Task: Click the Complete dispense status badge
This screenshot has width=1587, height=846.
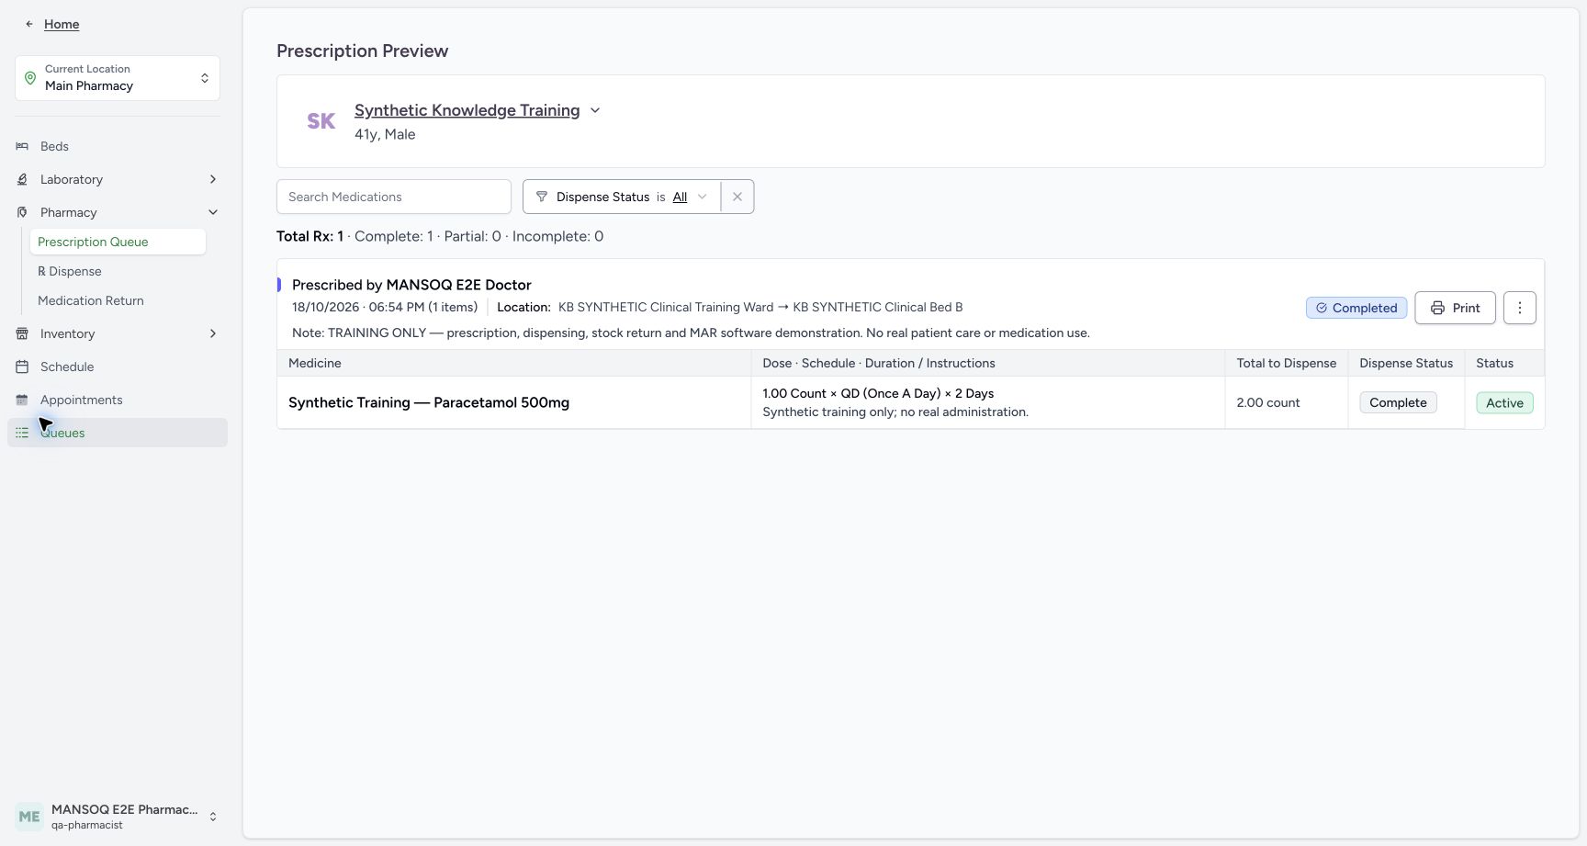Action: [x=1398, y=402]
